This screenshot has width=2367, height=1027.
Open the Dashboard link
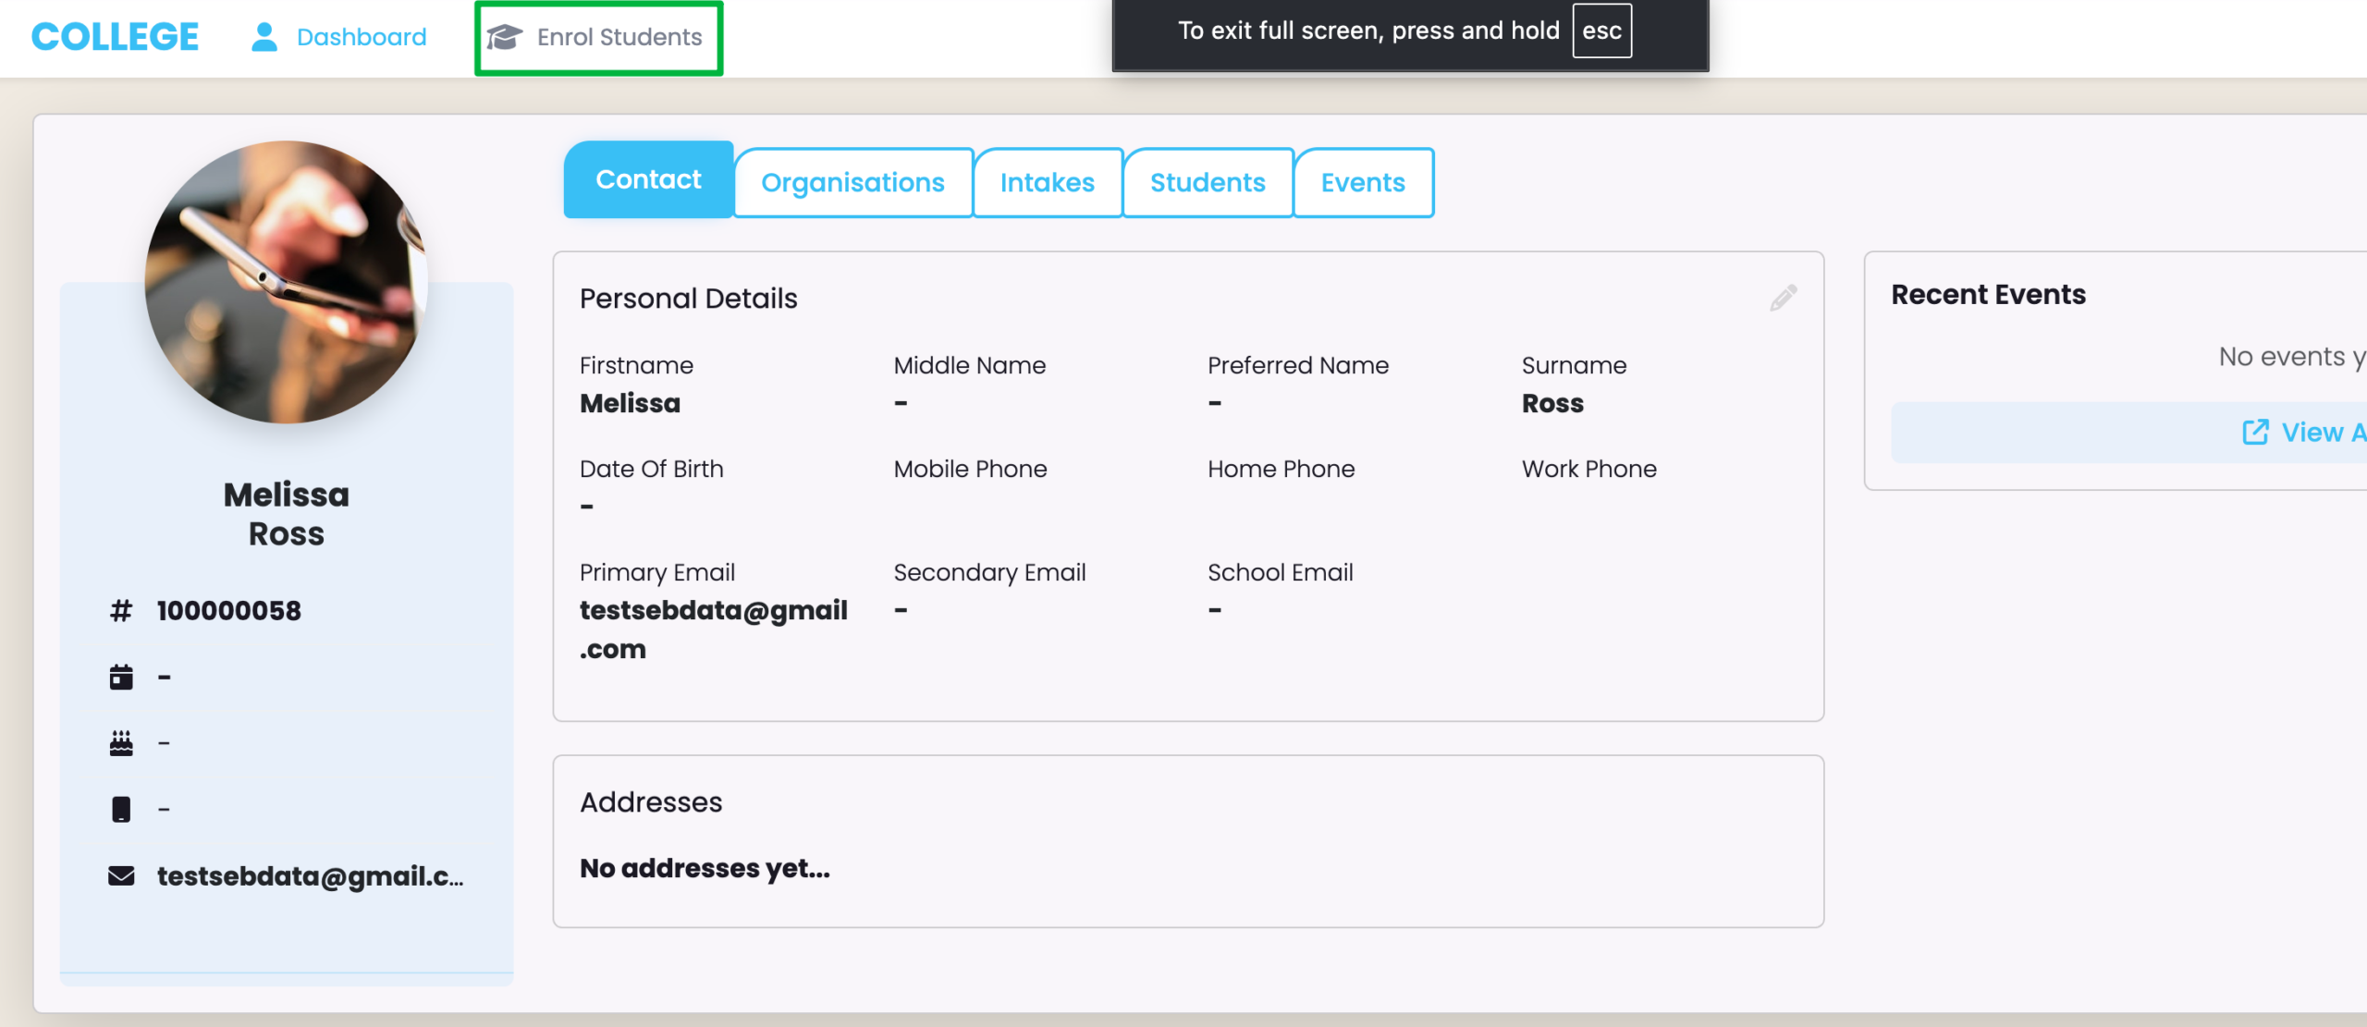pos(362,37)
